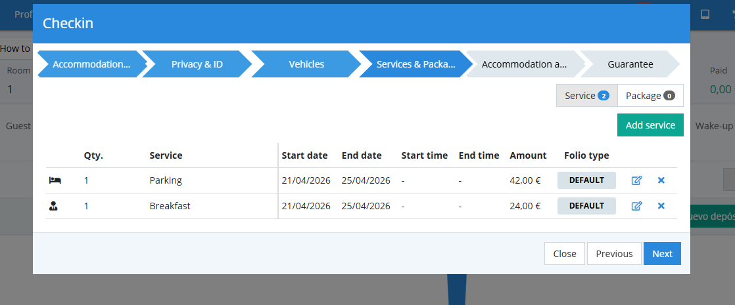Delete the Parking service row
The width and height of the screenshot is (735, 305).
[x=661, y=180]
